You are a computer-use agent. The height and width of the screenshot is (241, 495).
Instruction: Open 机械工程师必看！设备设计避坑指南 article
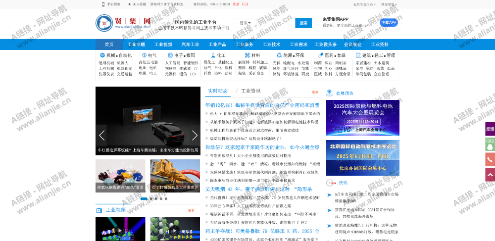point(254,130)
